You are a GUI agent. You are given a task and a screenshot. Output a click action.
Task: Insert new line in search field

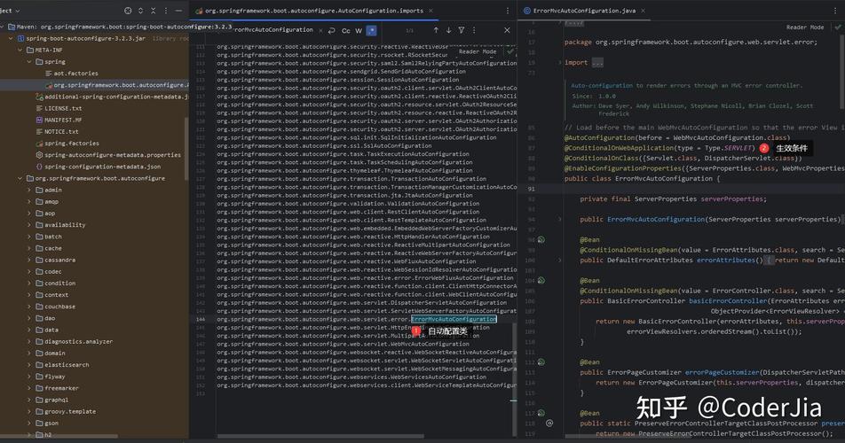[331, 31]
